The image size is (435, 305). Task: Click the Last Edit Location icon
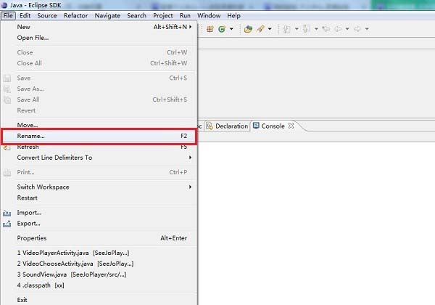point(326,29)
